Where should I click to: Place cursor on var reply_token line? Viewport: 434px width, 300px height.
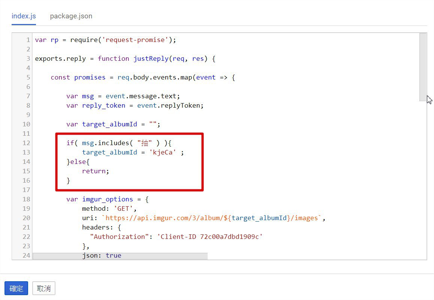[135, 105]
